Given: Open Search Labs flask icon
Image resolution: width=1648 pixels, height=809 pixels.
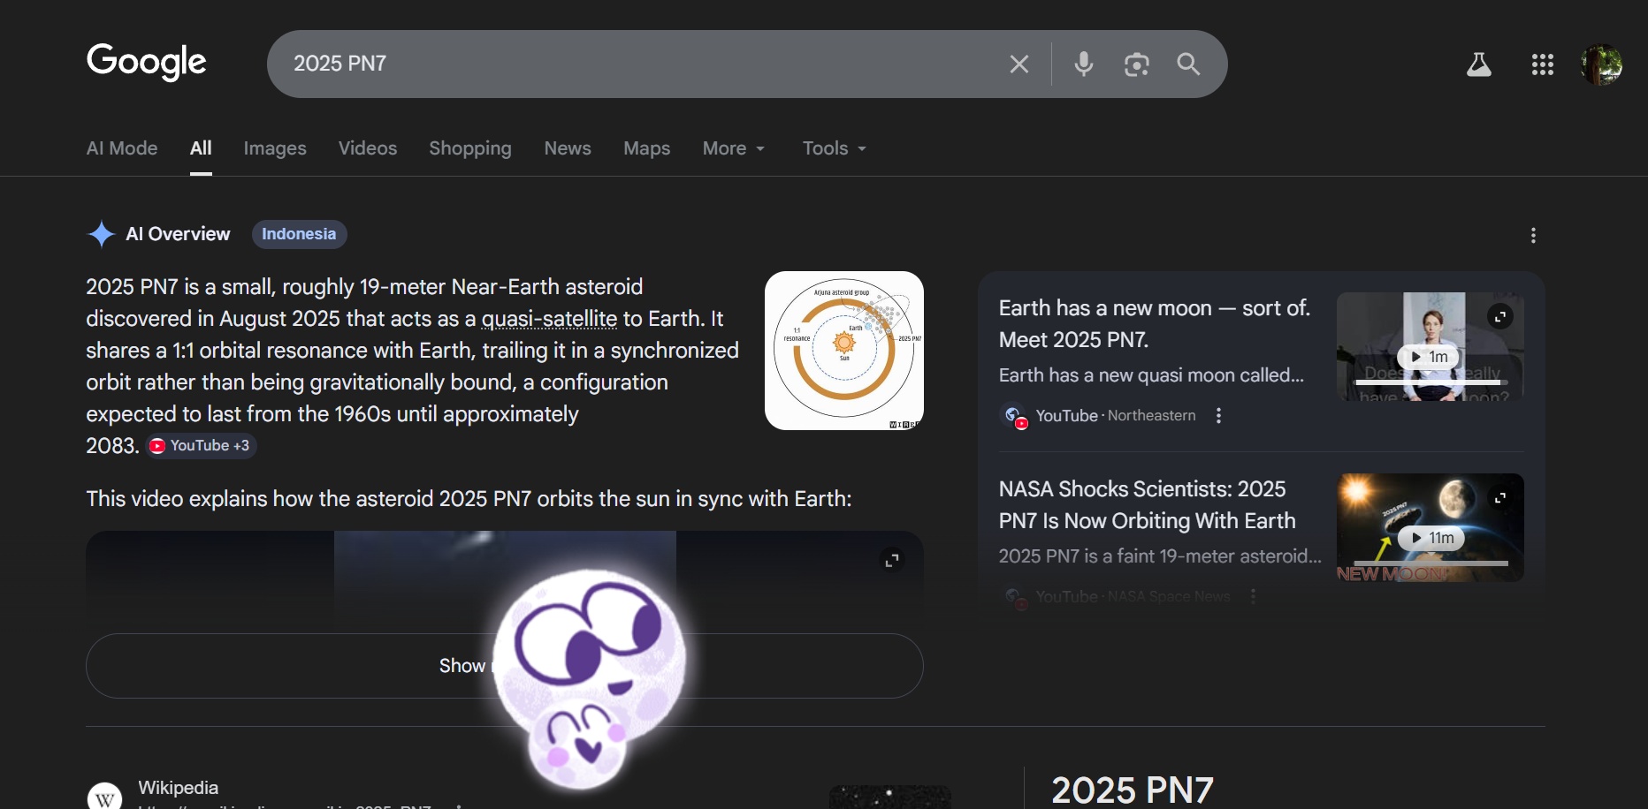Looking at the screenshot, I should click(x=1479, y=64).
